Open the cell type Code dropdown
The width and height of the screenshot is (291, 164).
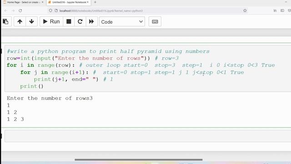[x=122, y=22]
